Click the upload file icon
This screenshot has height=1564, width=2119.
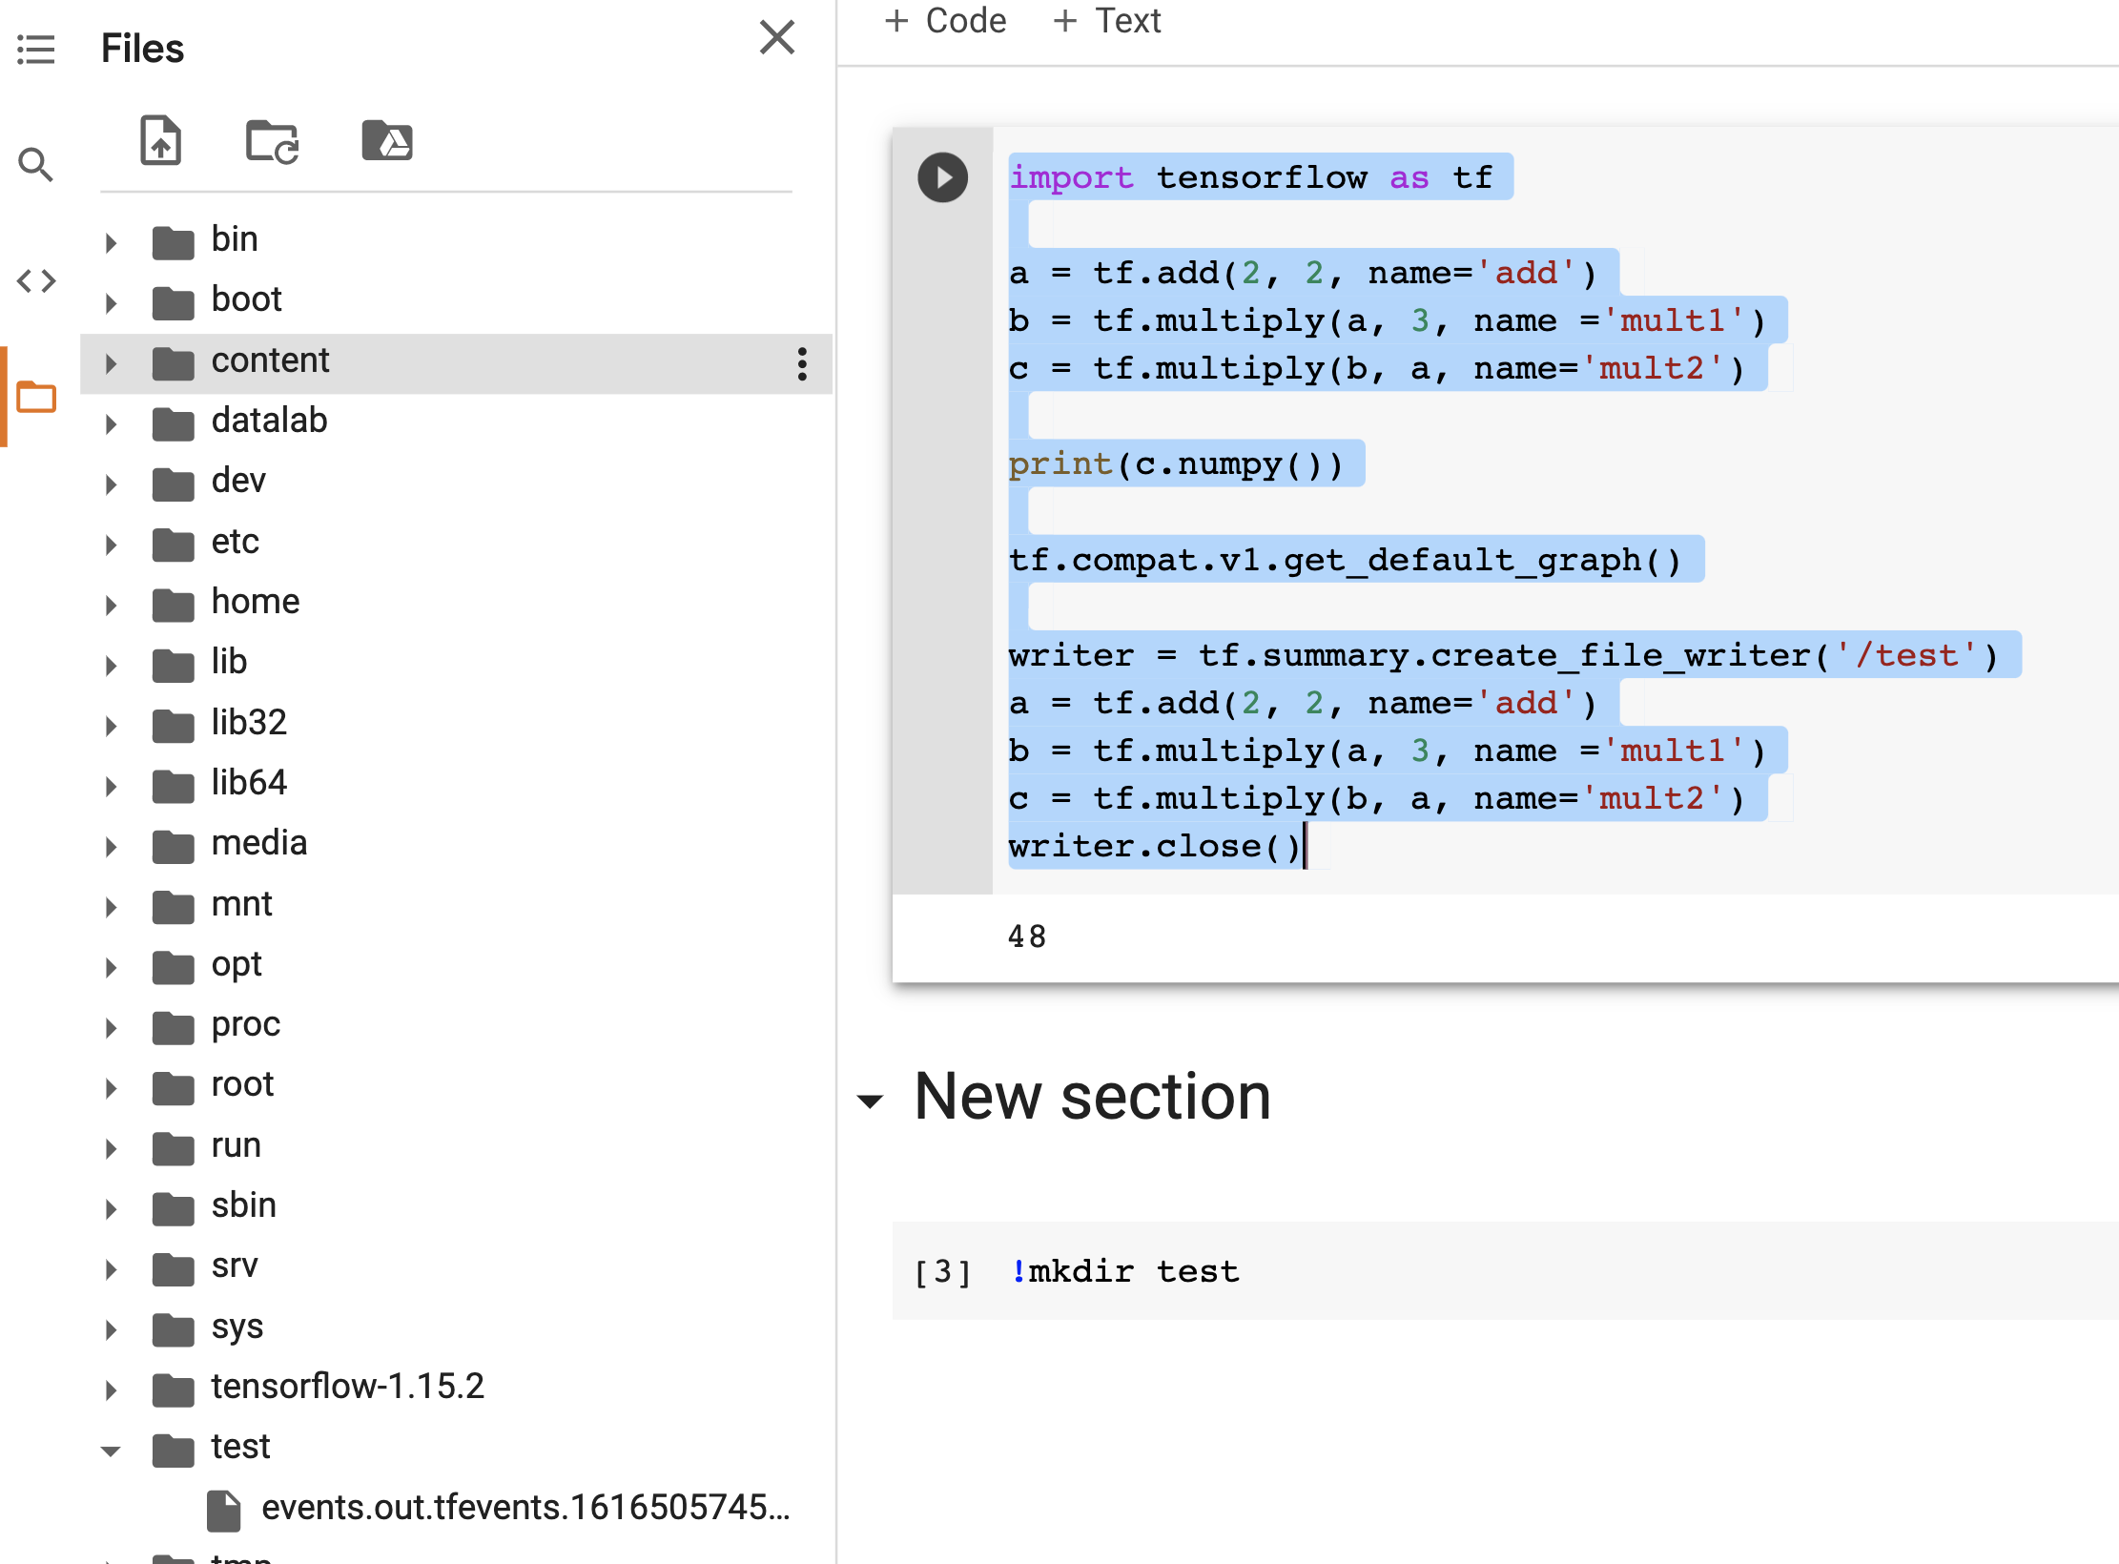pos(160,141)
